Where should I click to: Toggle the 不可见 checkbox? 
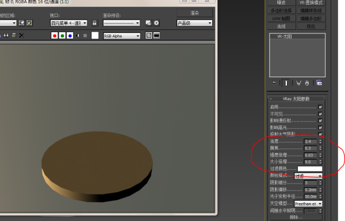pyautogui.click(x=320, y=114)
